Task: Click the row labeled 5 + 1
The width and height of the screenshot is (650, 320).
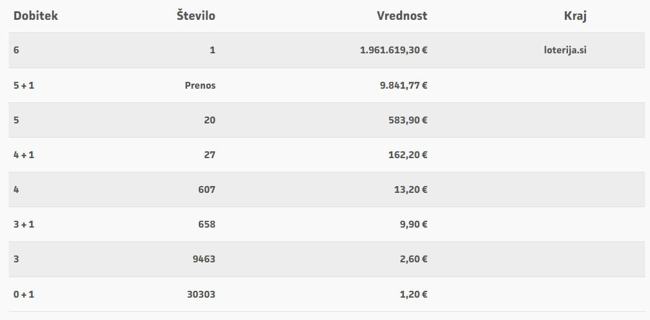Action: click(x=327, y=86)
